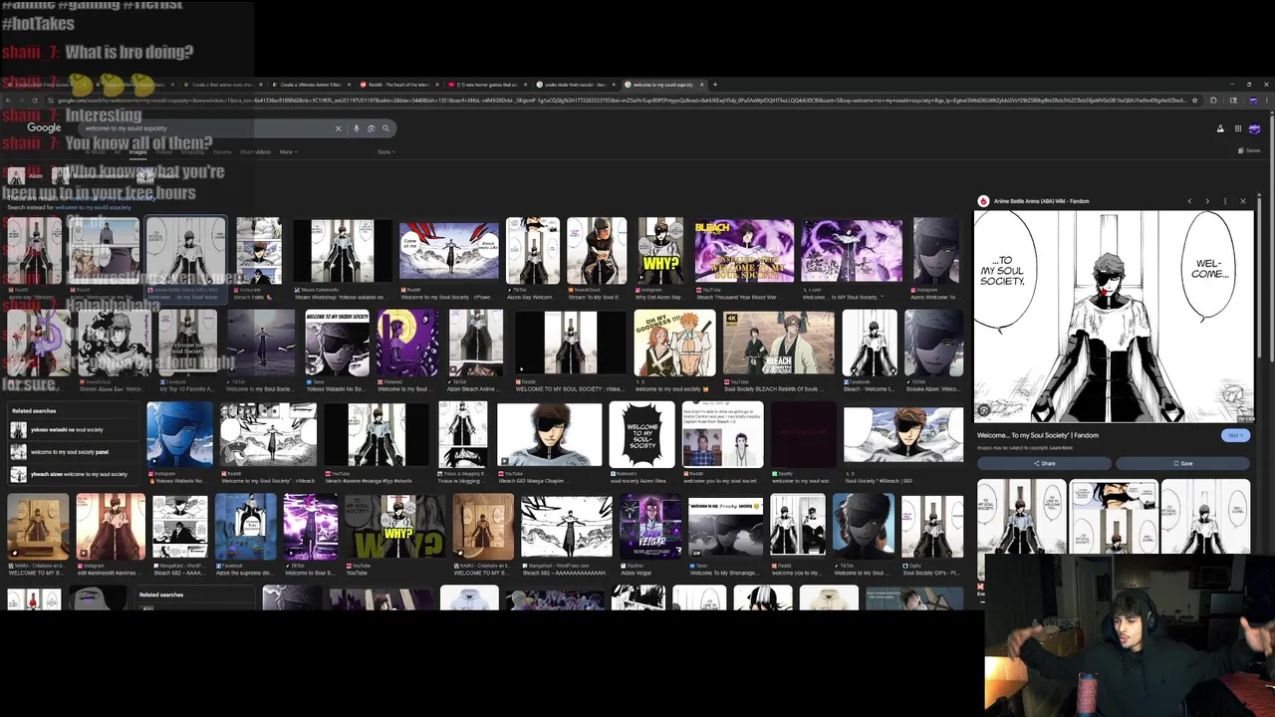Click the Fandom source favicon
The width and height of the screenshot is (1275, 717).
pos(983,201)
